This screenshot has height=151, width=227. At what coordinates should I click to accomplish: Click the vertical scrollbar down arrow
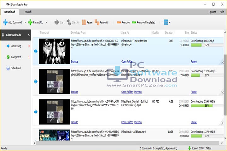pos(225,138)
